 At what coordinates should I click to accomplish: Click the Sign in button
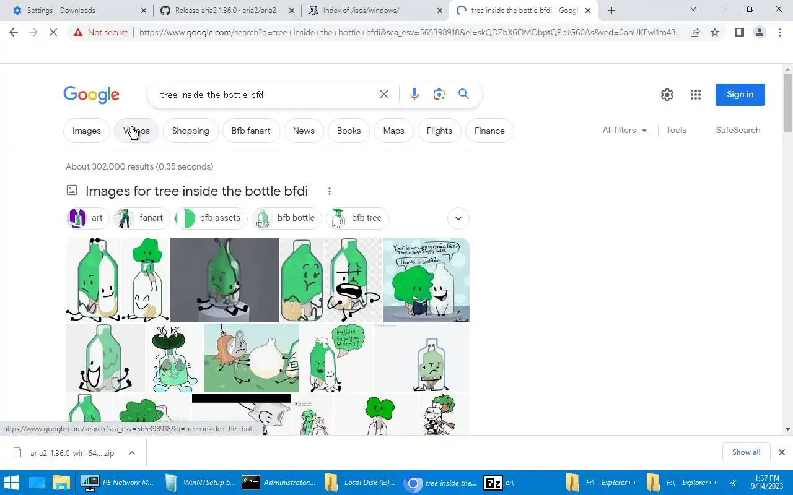pos(740,95)
